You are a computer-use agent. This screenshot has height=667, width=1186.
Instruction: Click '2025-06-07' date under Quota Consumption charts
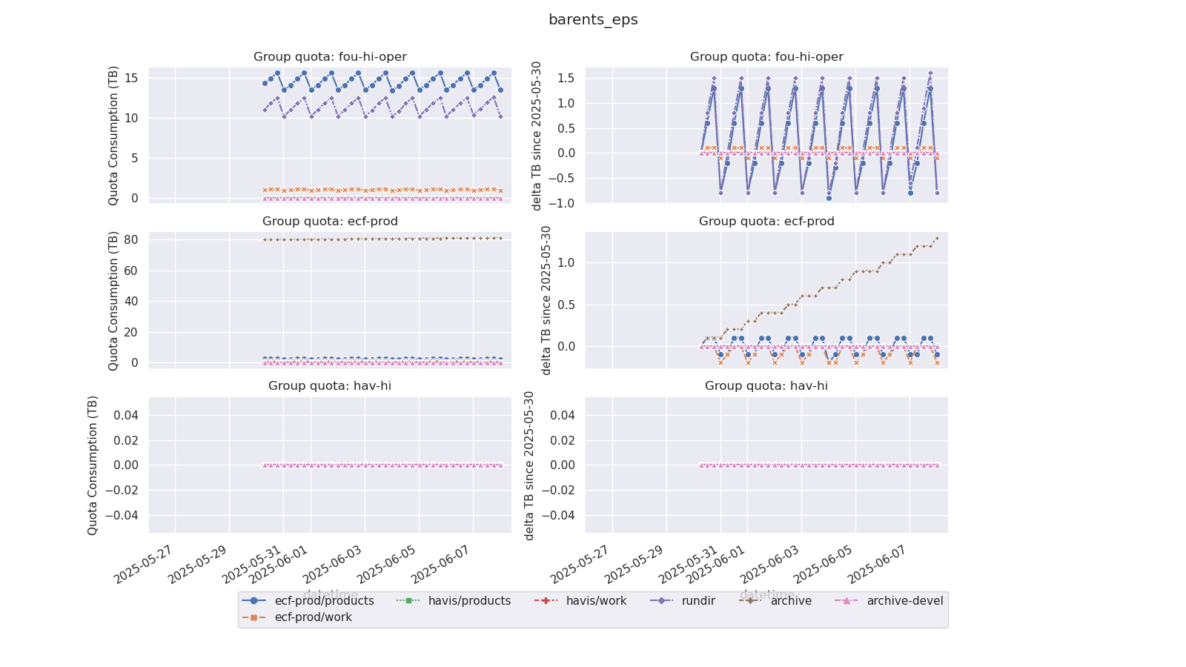440,565
